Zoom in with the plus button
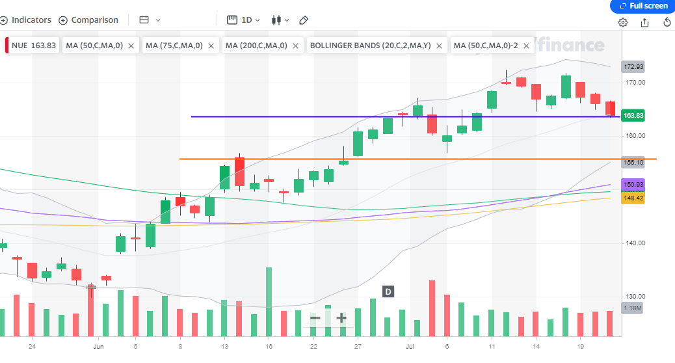The height and width of the screenshot is (363, 675). click(x=341, y=318)
